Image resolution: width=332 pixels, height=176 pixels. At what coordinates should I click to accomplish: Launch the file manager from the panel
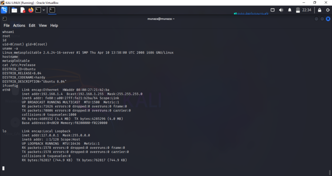tap(14, 10)
